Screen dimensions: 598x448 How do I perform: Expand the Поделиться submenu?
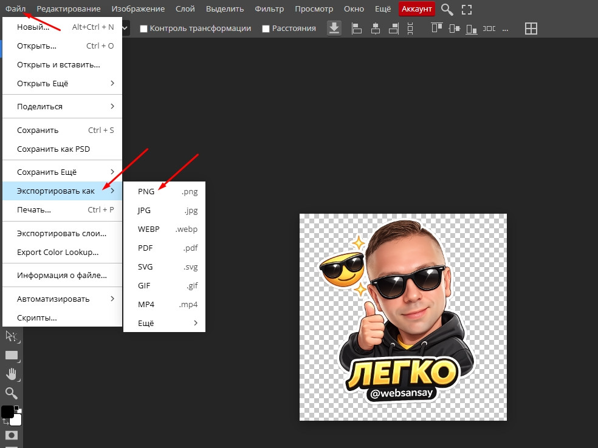pos(62,106)
